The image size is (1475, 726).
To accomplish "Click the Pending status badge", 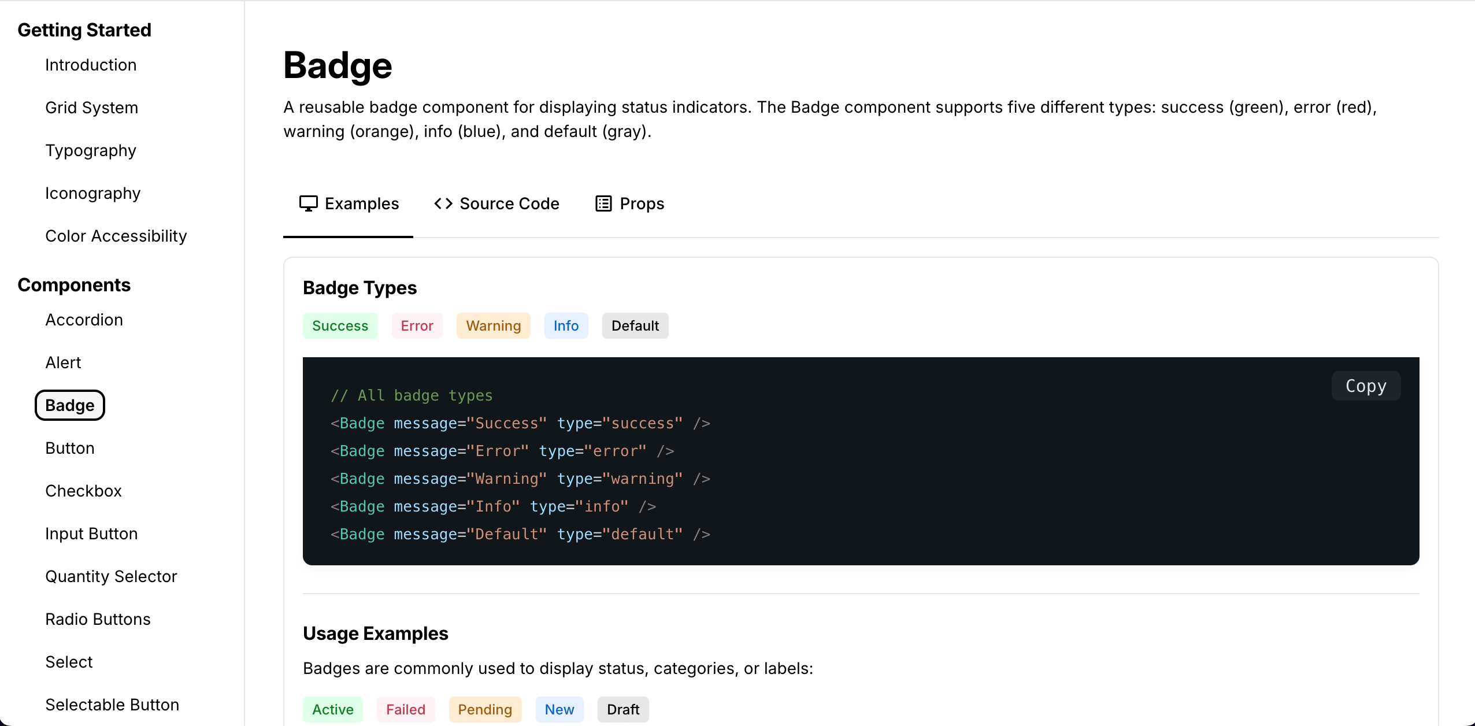I will 486,709.
